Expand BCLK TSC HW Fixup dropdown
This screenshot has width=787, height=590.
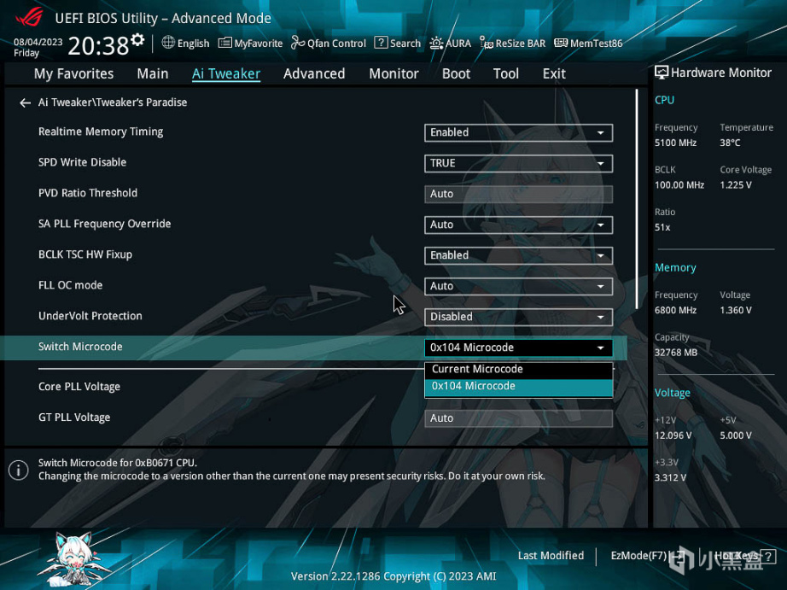(518, 255)
